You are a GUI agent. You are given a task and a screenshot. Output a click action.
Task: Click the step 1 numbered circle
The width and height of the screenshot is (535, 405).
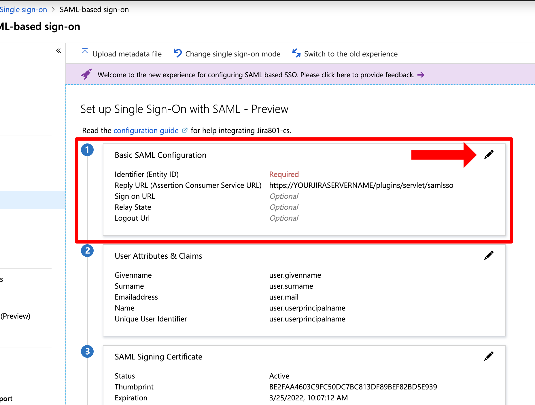(87, 150)
